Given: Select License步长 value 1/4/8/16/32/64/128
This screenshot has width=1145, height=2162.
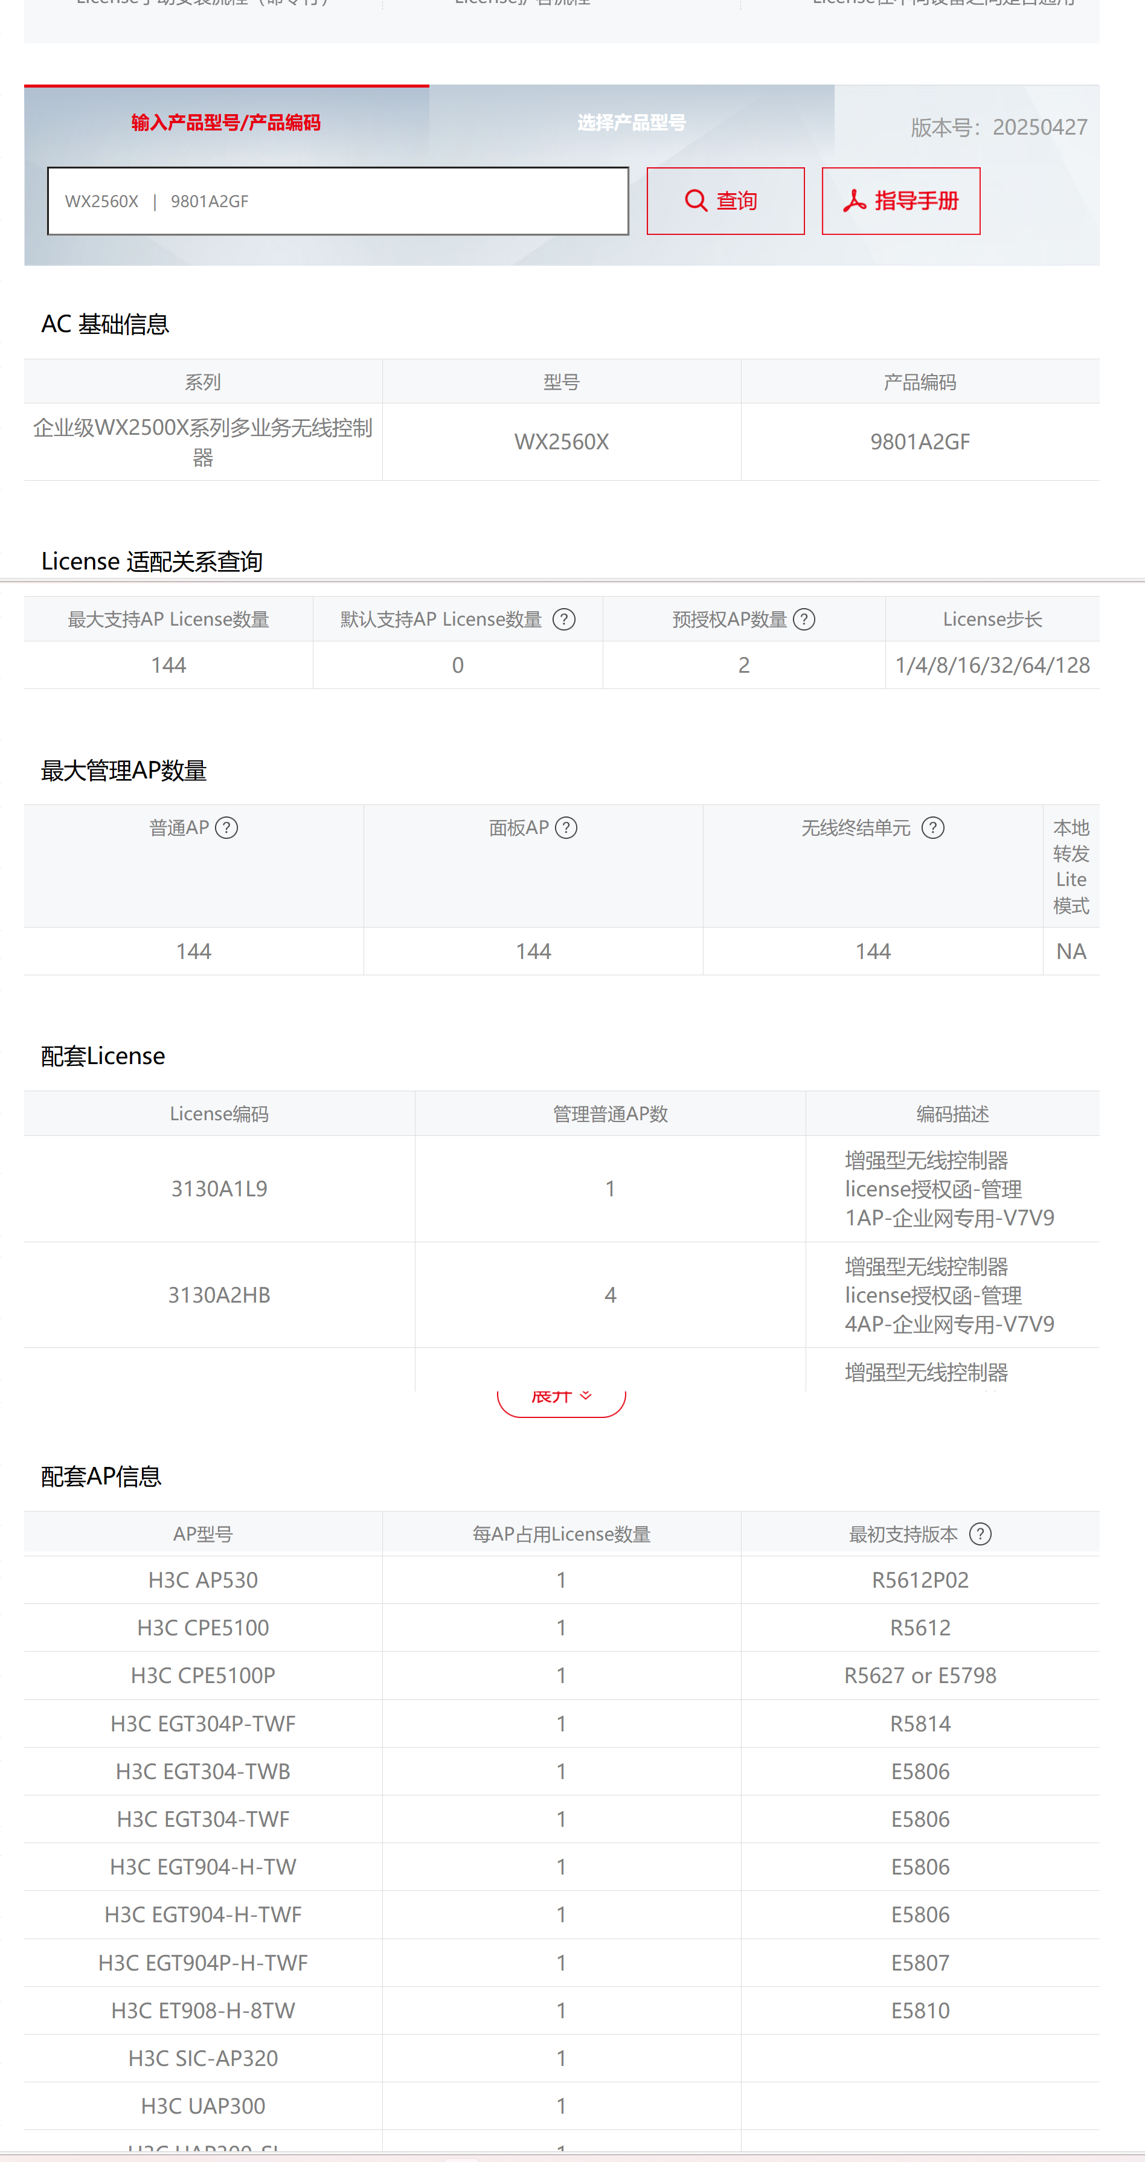Looking at the screenshot, I should pos(992,666).
